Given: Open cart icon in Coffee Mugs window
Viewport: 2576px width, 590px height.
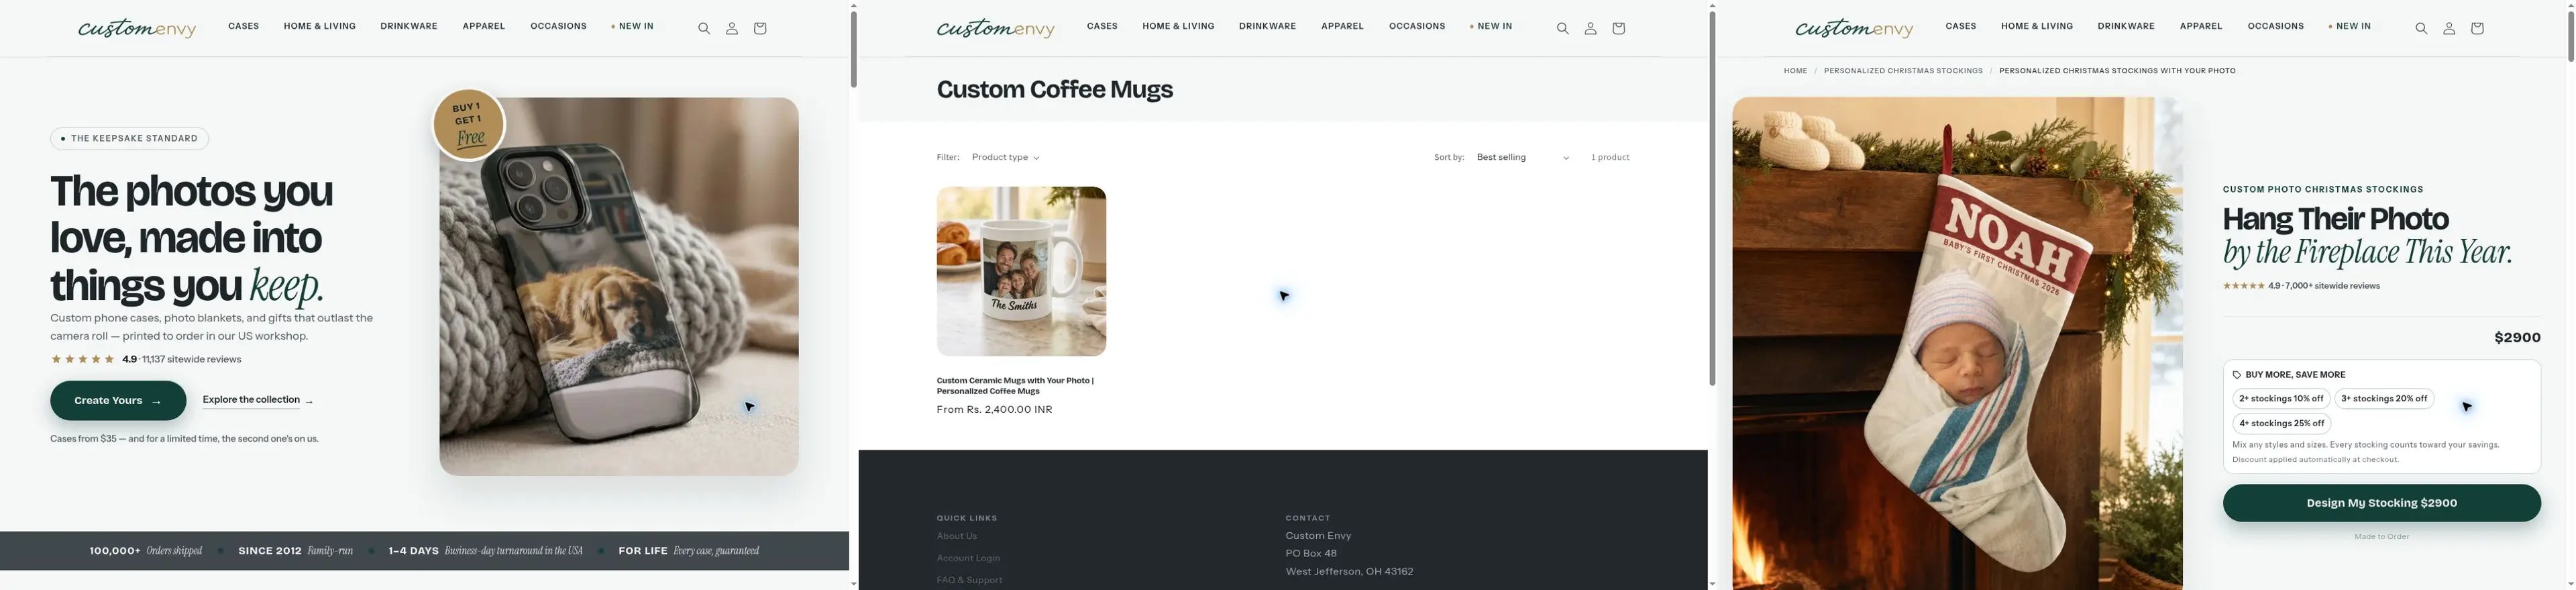Looking at the screenshot, I should (1619, 28).
